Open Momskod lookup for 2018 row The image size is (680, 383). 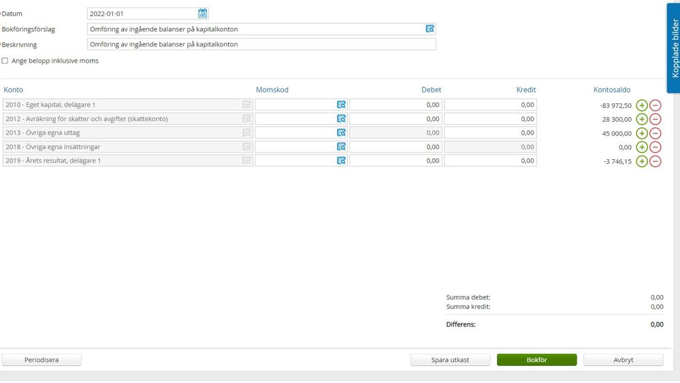(x=341, y=147)
